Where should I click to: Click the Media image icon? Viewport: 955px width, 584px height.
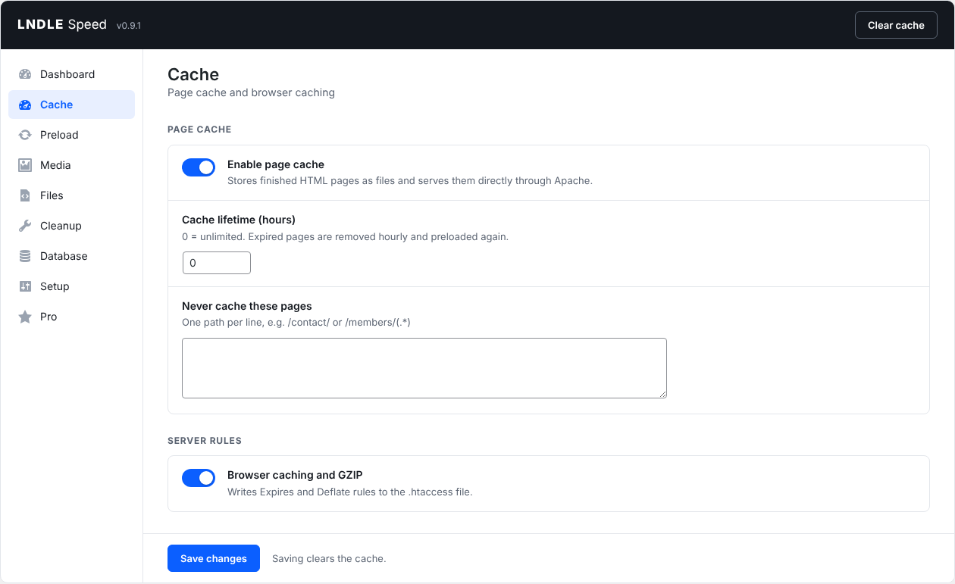pos(25,165)
